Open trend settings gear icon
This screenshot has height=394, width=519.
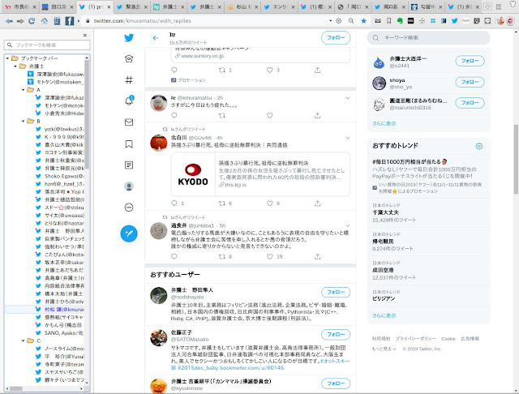point(479,146)
